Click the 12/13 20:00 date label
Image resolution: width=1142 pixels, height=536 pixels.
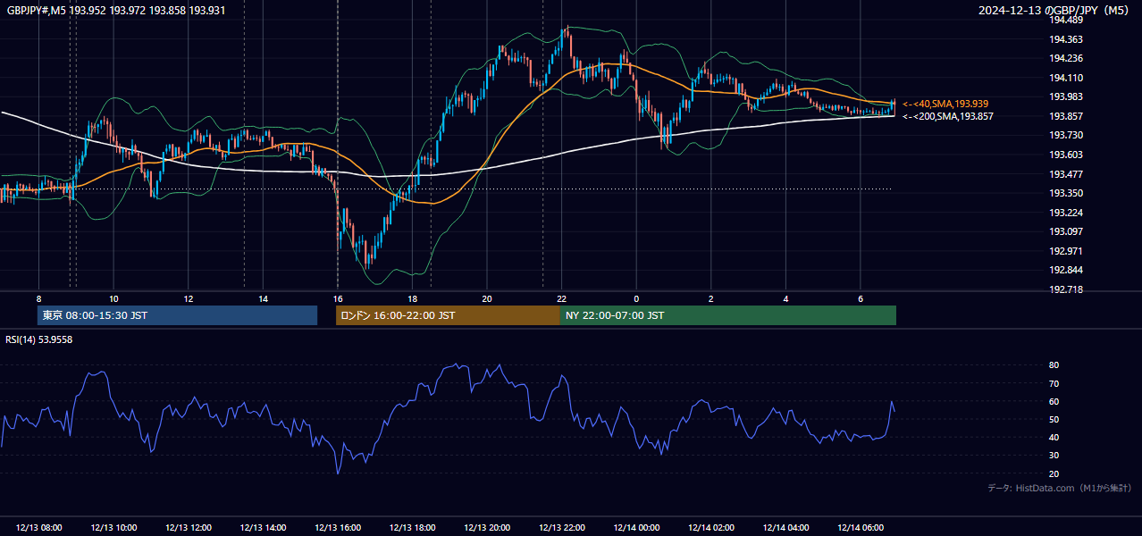[487, 528]
